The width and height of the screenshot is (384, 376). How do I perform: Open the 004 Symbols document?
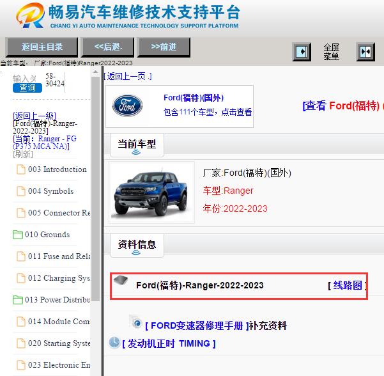[x=50, y=191]
